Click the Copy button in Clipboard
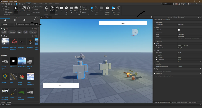The image size is (202, 108). pyautogui.click(x=8, y=7)
